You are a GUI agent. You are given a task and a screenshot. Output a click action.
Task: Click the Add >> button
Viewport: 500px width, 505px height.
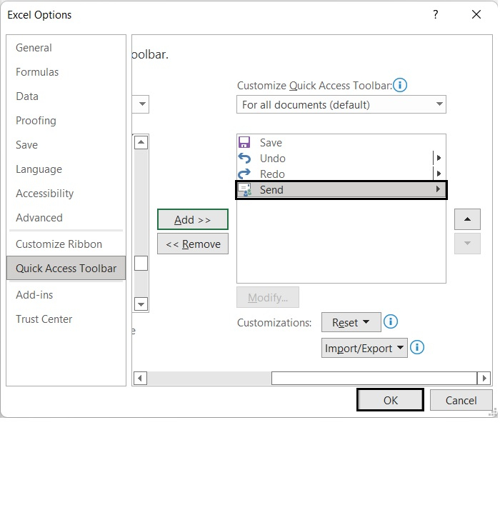[x=193, y=220]
